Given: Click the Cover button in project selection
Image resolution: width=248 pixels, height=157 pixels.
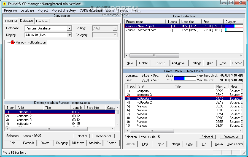Looking at the screenshot, I should tap(223, 63).
